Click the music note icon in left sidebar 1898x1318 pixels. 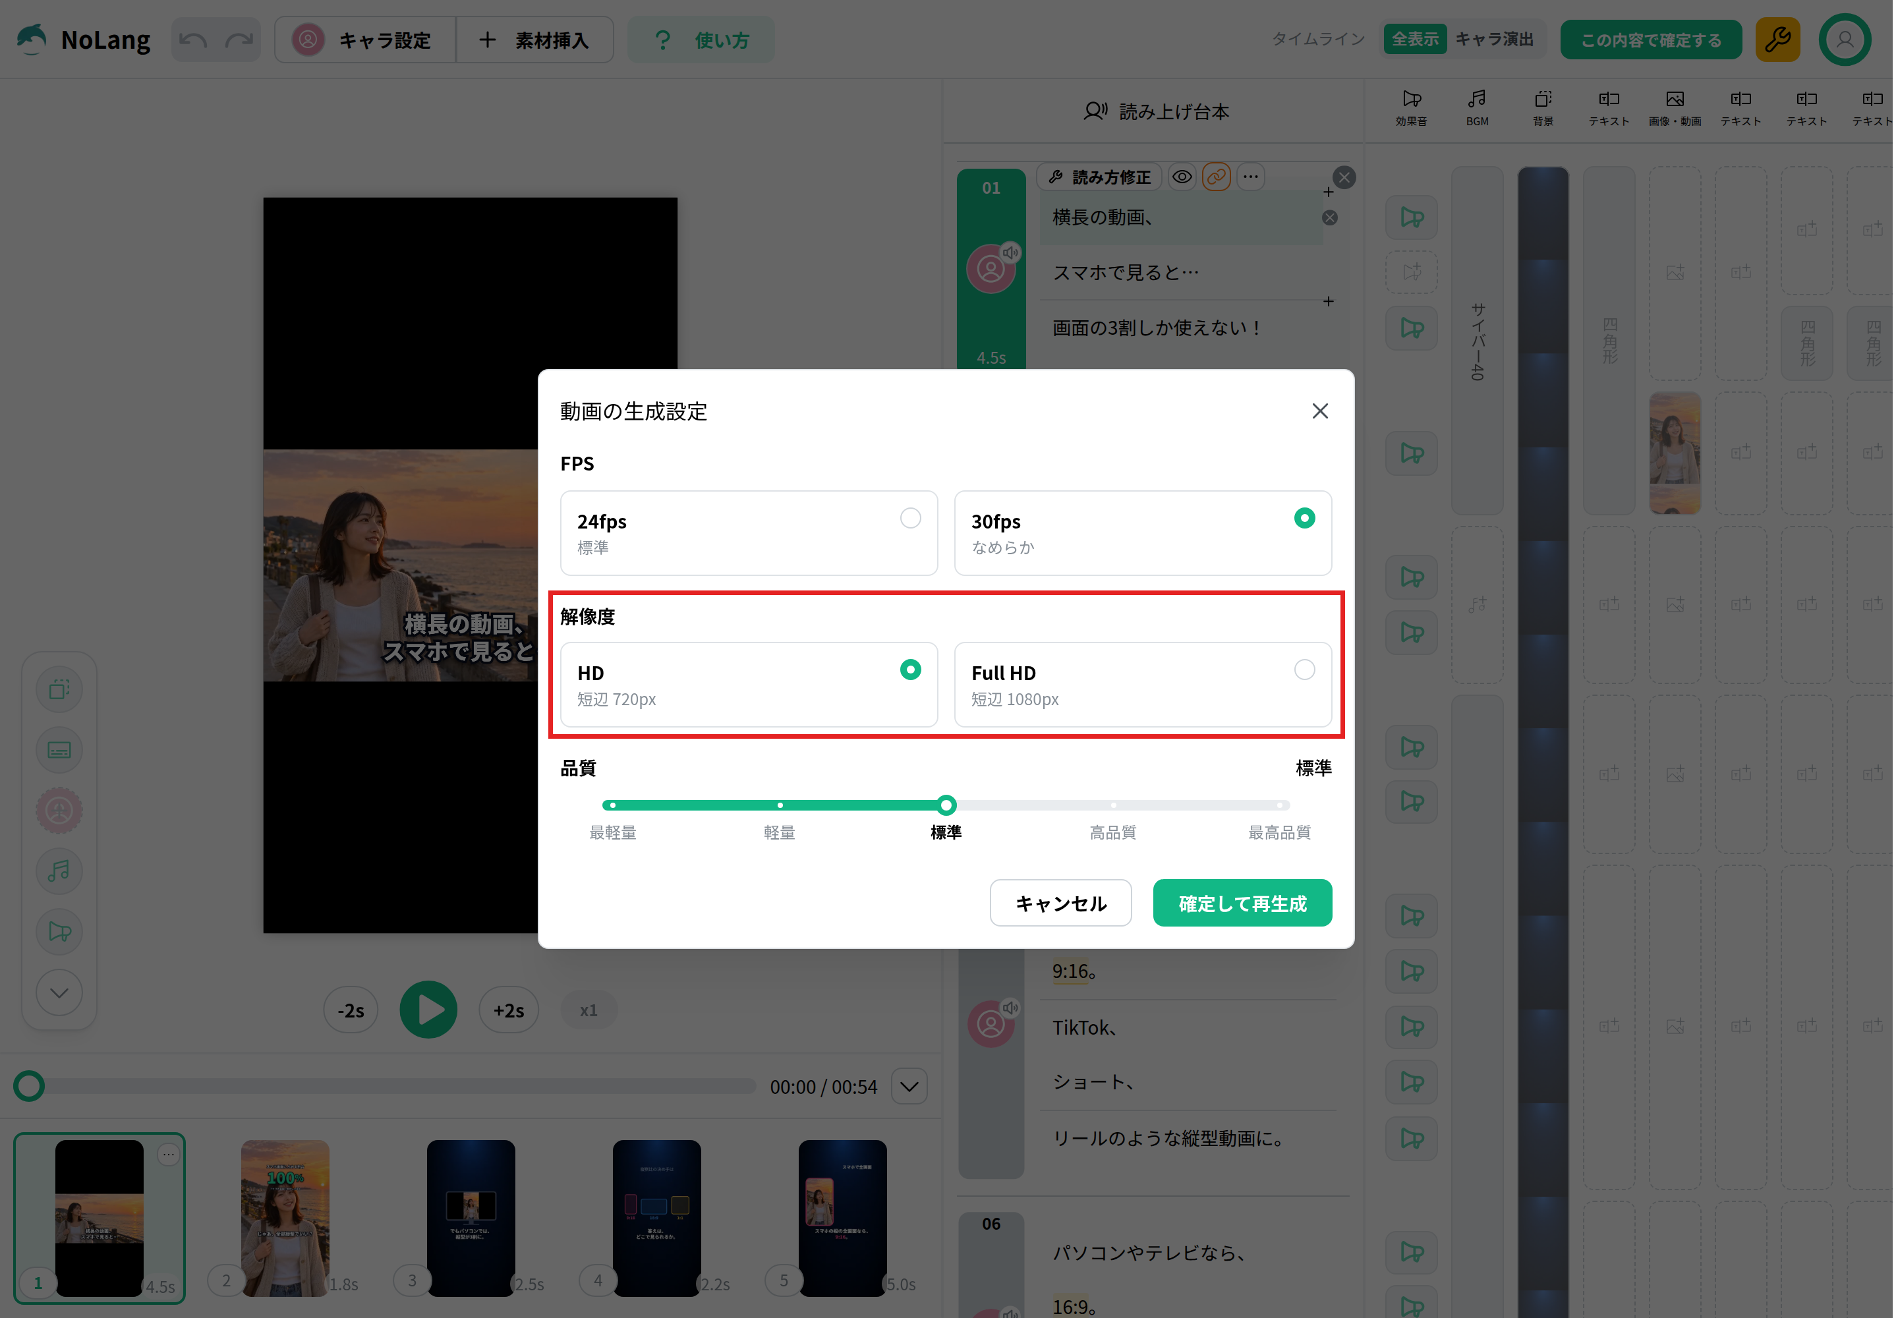click(59, 871)
